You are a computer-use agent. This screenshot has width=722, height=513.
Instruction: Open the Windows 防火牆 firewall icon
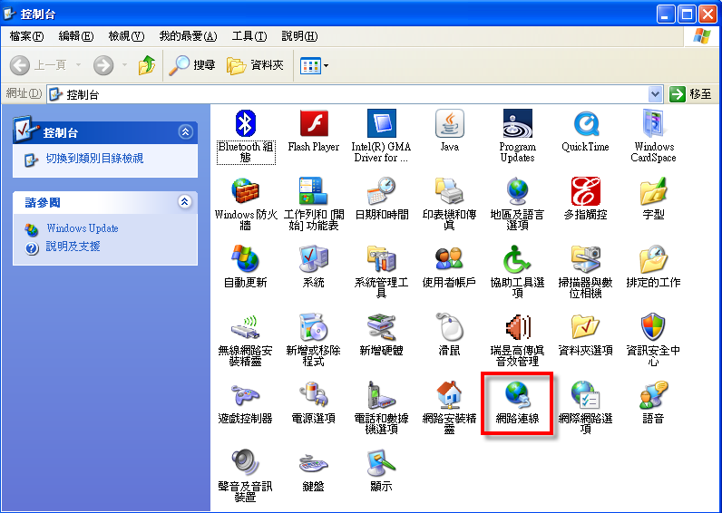coord(245,193)
